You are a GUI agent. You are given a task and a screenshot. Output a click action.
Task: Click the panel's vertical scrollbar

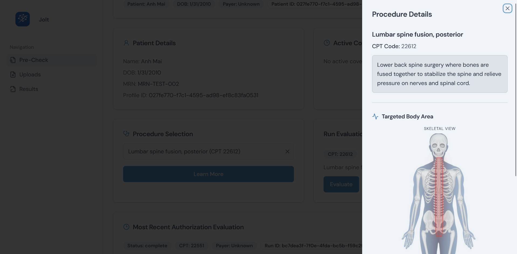coord(516,89)
